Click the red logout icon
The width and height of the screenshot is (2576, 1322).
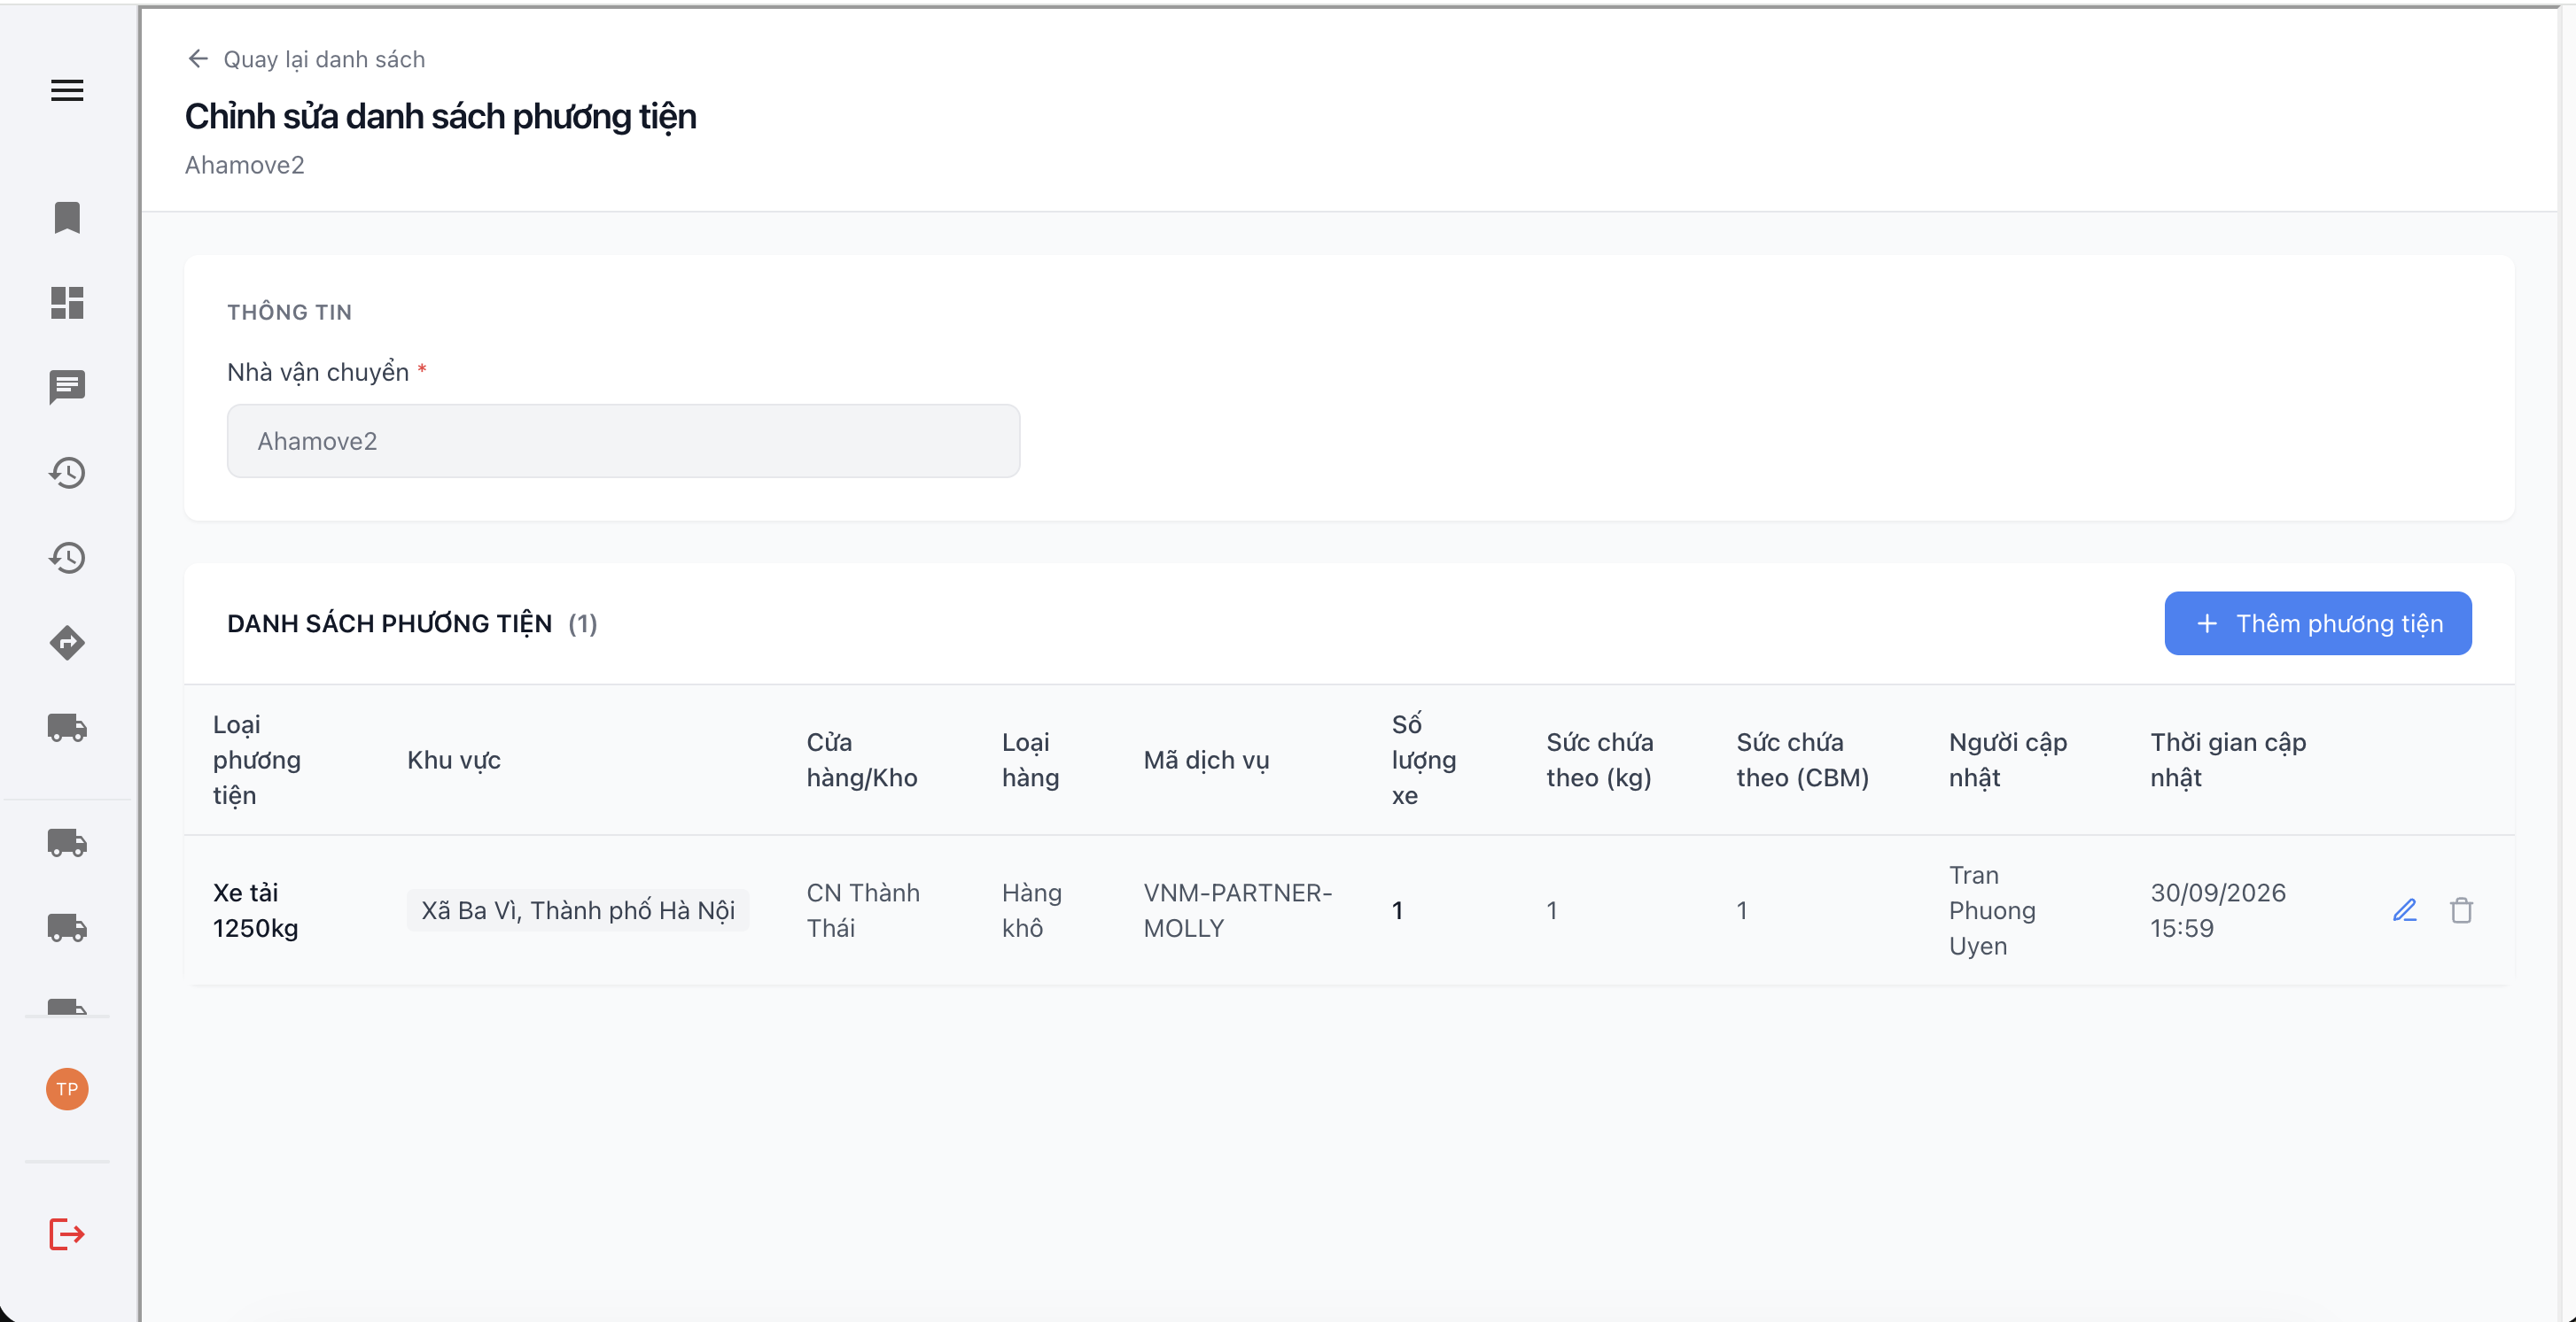67,1234
